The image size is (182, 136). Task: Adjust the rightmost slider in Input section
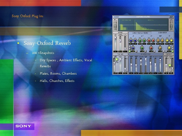(x=125, y=43)
